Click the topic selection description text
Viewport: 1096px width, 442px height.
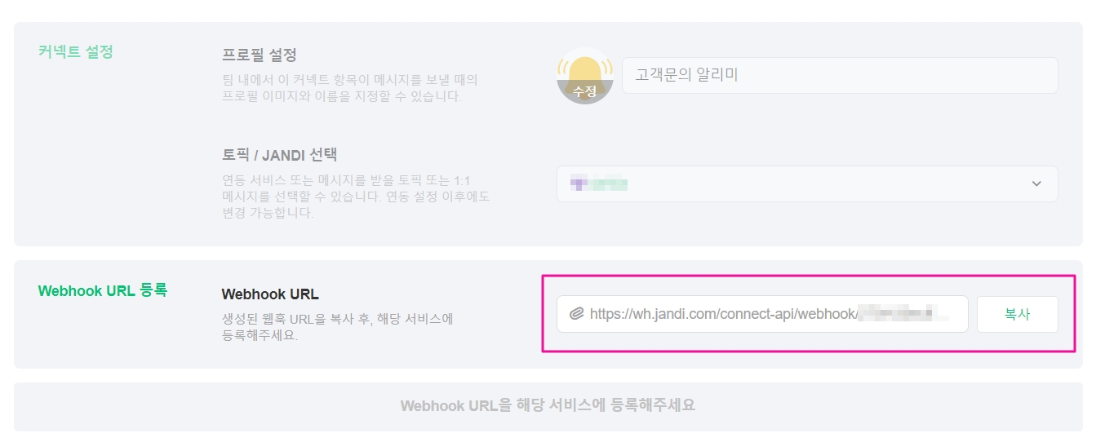355,197
